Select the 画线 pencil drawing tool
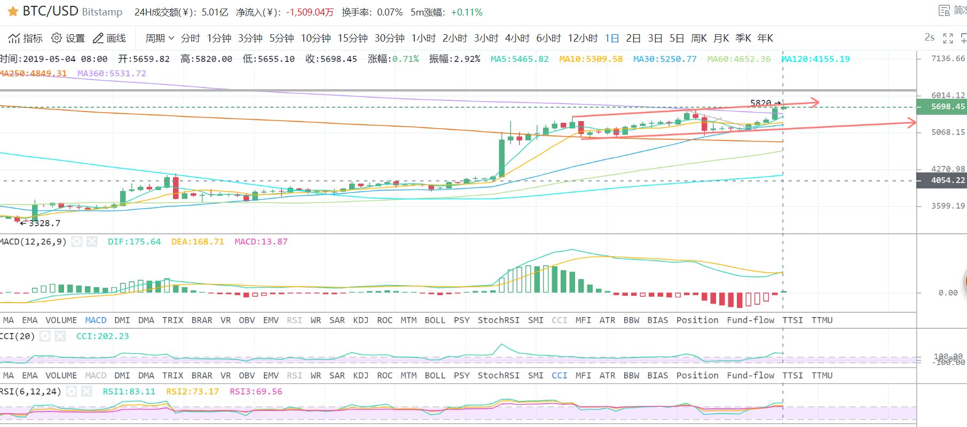The height and width of the screenshot is (427, 967). 98,38
